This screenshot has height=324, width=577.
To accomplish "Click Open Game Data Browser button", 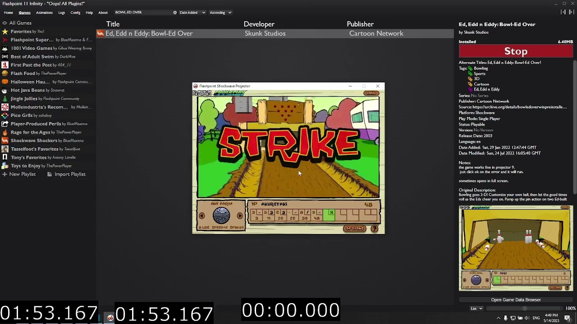I will click(x=516, y=300).
